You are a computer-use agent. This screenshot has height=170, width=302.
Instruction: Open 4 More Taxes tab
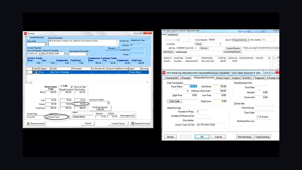[x=222, y=78]
